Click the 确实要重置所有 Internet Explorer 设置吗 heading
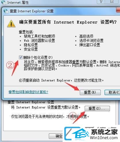120x142 pixels. click(x=68, y=22)
